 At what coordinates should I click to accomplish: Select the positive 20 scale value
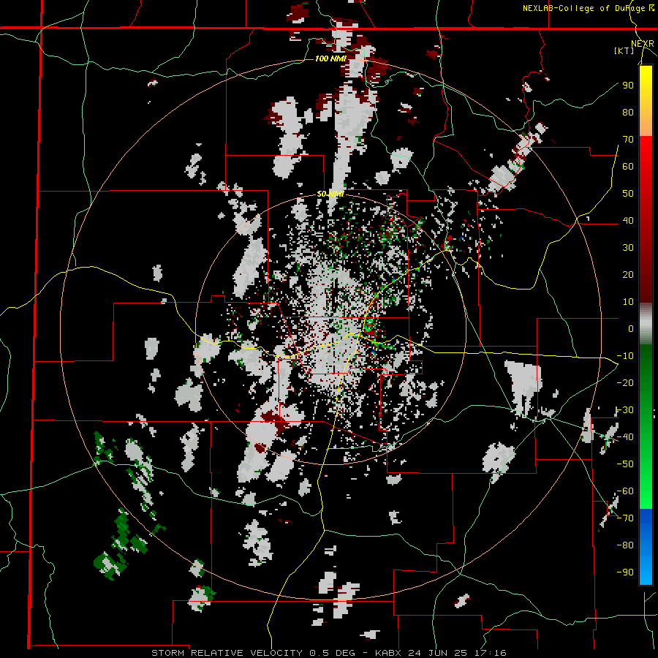[628, 274]
